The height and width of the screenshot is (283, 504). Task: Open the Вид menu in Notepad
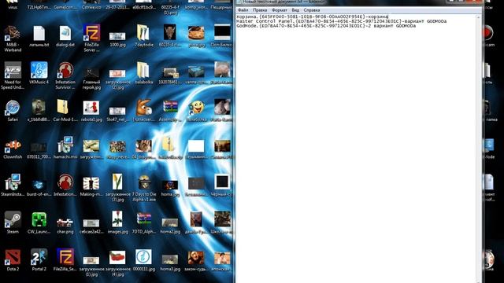(x=295, y=10)
